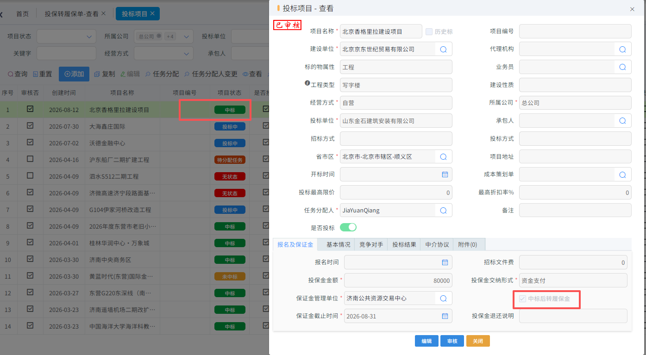The height and width of the screenshot is (355, 646).
Task: Click the 重置 toolbar button
Action: coord(42,74)
